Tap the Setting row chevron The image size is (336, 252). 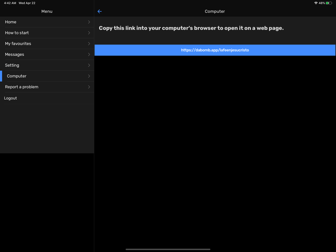coord(89,65)
